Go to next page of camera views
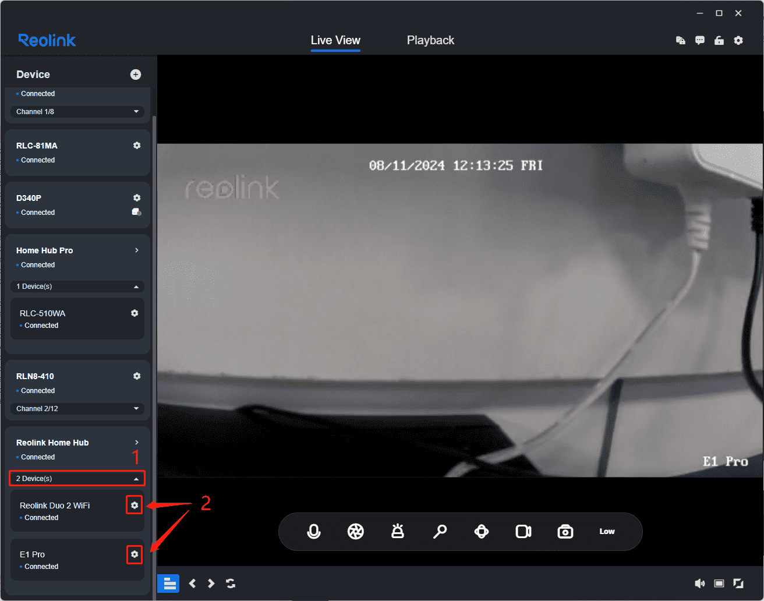This screenshot has width=764, height=601. tap(211, 583)
